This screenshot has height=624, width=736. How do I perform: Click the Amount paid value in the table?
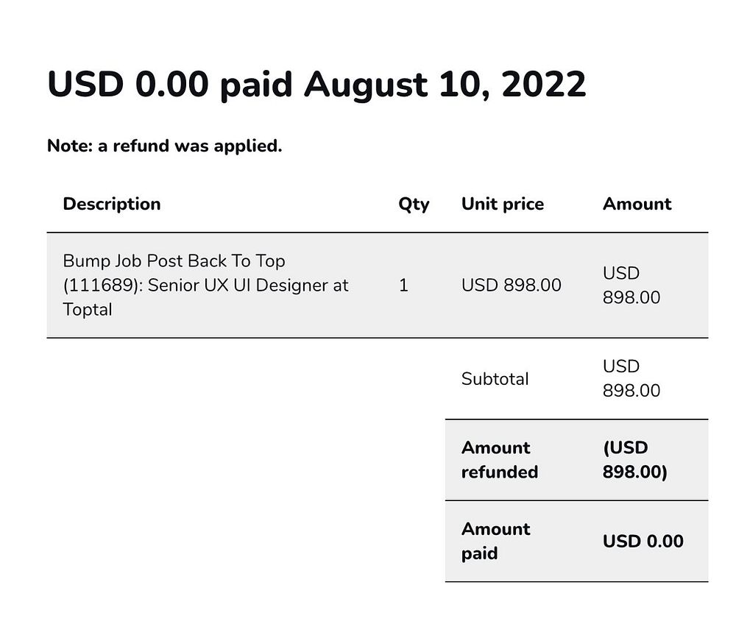click(x=643, y=541)
